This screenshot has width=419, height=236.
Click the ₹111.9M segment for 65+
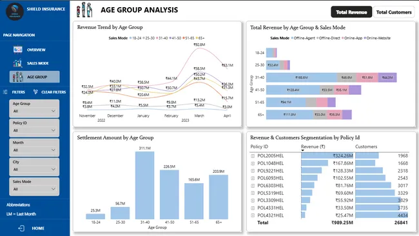pyautogui.click(x=289, y=115)
